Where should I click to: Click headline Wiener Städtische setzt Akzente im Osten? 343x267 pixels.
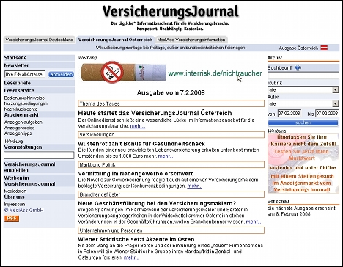click(x=136, y=239)
